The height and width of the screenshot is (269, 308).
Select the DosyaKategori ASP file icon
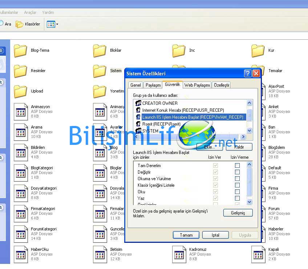click(21, 193)
